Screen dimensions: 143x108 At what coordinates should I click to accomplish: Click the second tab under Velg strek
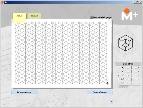(x=126, y=87)
